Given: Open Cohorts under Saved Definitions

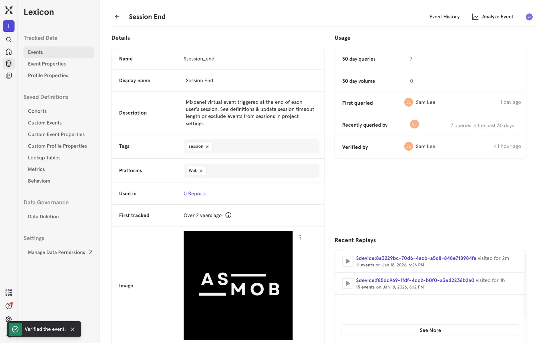Looking at the screenshot, I should [x=37, y=111].
